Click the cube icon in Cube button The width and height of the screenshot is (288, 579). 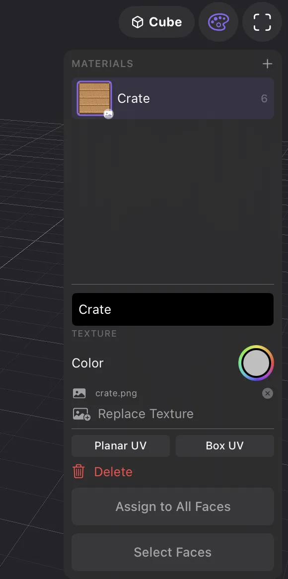pos(138,22)
